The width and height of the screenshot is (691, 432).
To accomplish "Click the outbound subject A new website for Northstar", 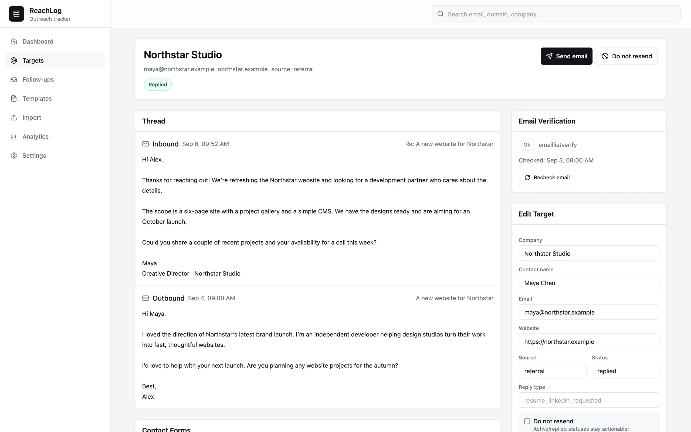I will [455, 298].
